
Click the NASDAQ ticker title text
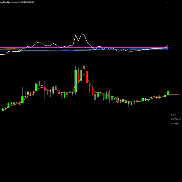pos(26,2)
